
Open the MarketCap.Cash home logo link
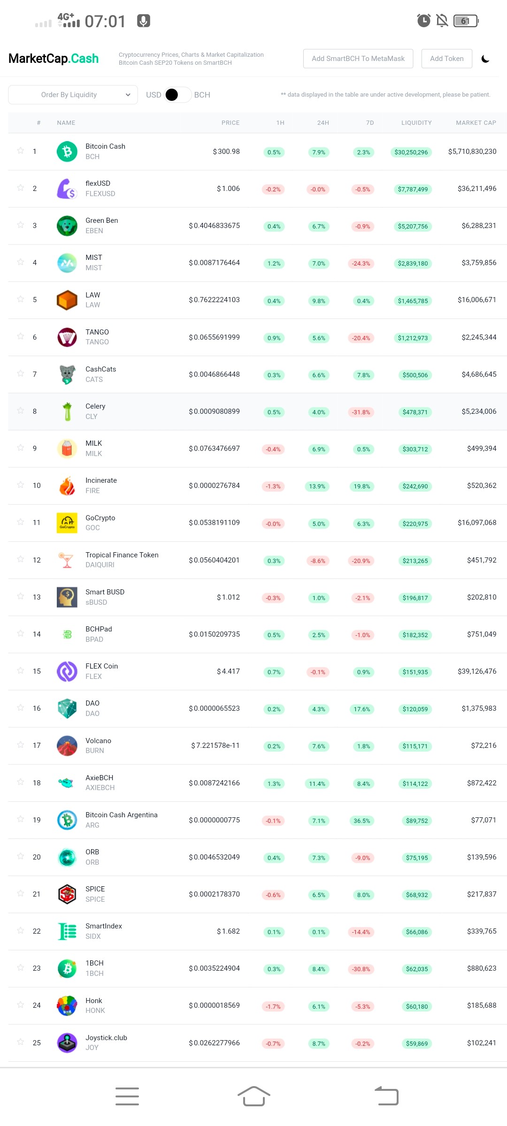pyautogui.click(x=54, y=59)
